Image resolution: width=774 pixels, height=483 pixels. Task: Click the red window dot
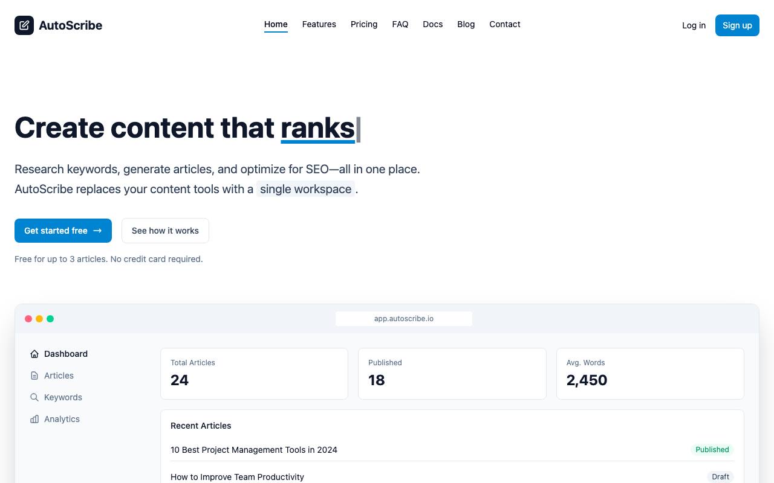(x=28, y=319)
